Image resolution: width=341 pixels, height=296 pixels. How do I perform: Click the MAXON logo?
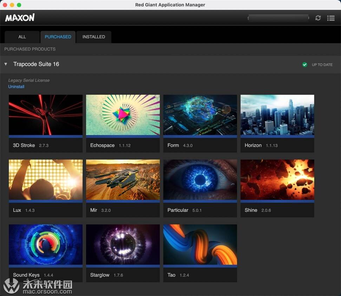point(20,18)
